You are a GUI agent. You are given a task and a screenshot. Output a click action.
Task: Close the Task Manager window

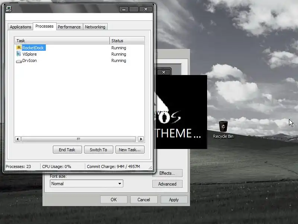[x=146, y=9]
